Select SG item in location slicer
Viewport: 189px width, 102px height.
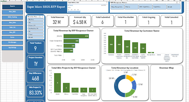[36, 31]
